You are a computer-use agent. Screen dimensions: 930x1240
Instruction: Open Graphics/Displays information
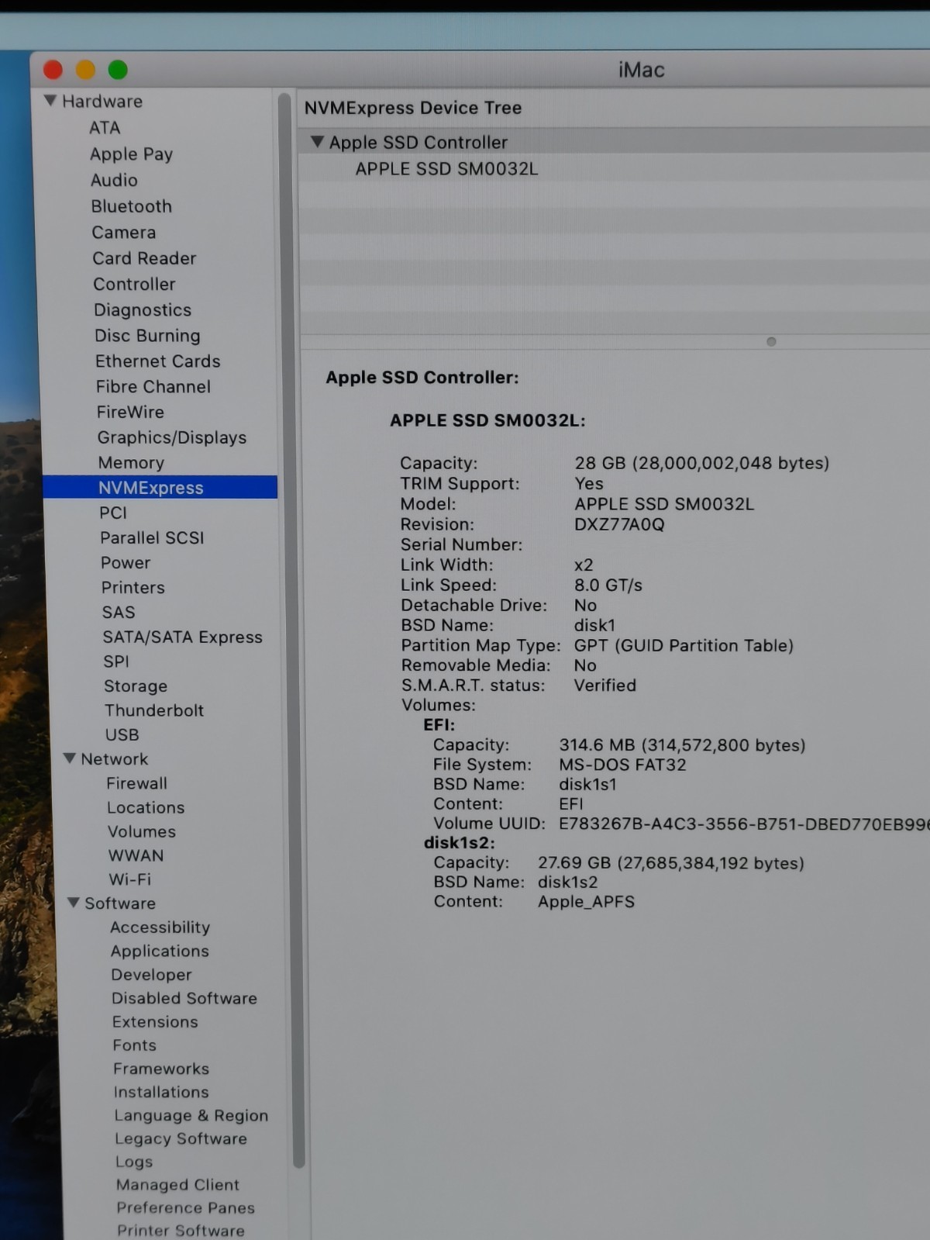(171, 437)
